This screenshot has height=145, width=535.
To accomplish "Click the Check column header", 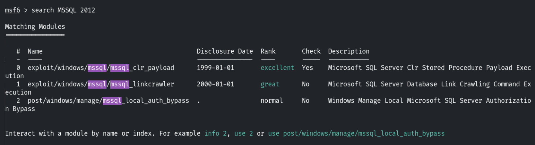I will click(311, 51).
